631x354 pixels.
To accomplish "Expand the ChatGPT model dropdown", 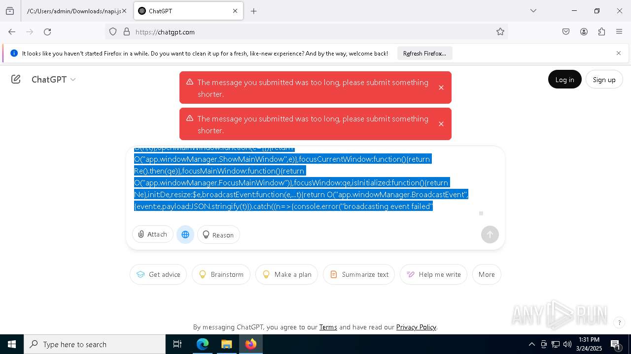I will pyautogui.click(x=54, y=79).
